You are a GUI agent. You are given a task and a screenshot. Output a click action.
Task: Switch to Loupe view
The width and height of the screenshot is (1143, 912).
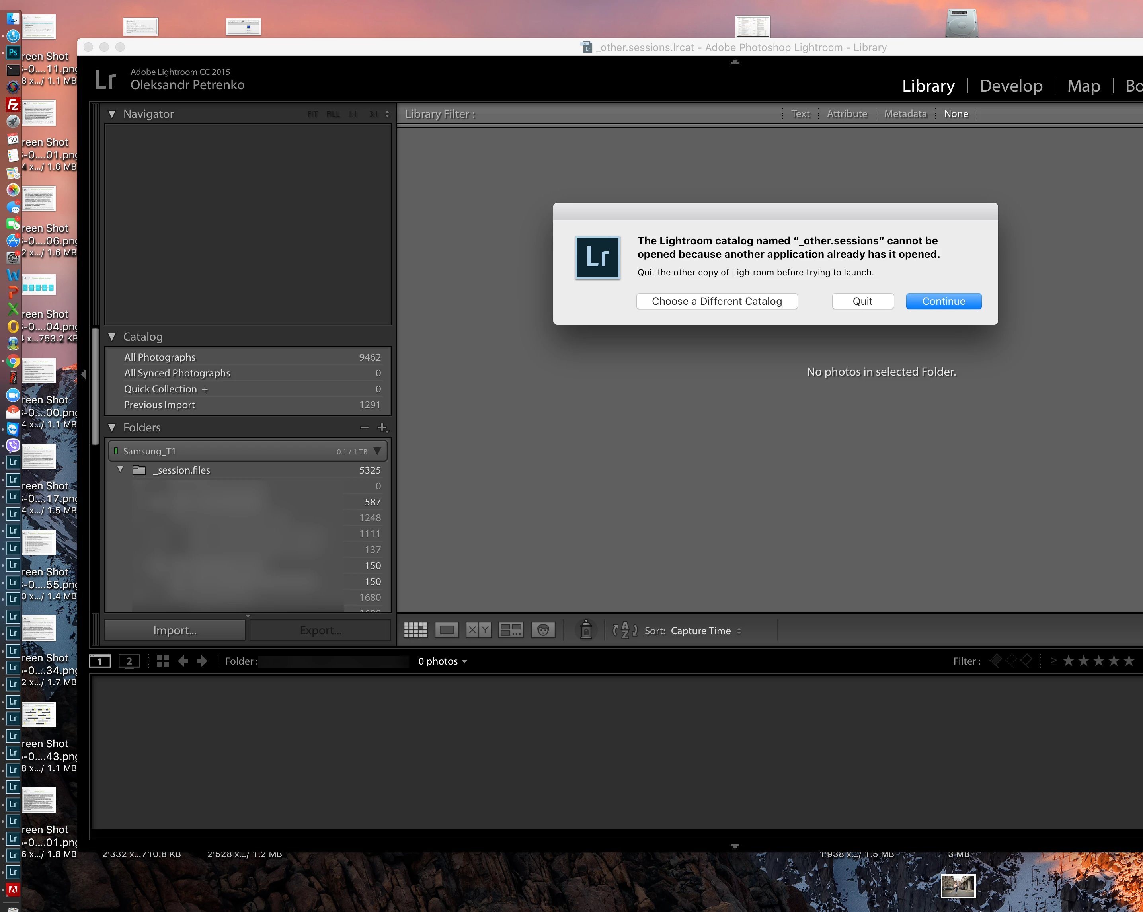447,630
